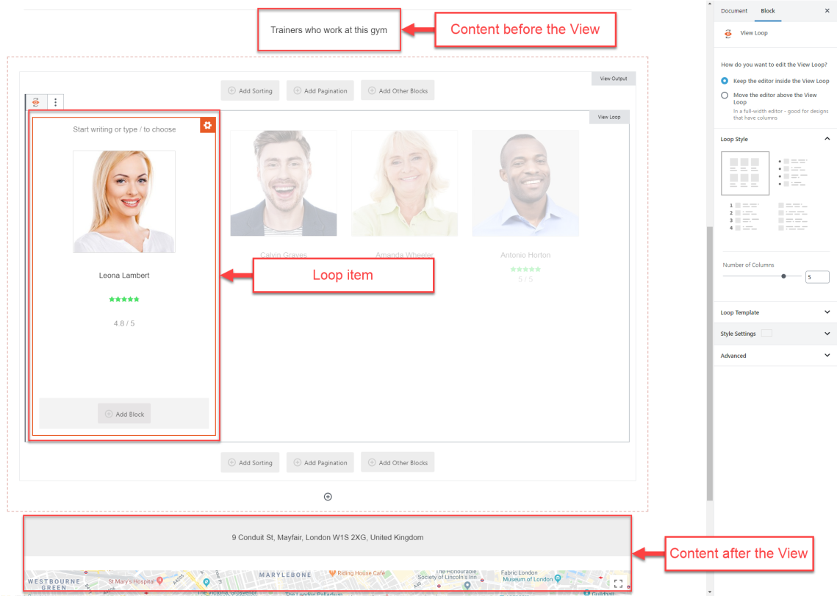Click Leona Lambert's green star rating

click(x=124, y=300)
